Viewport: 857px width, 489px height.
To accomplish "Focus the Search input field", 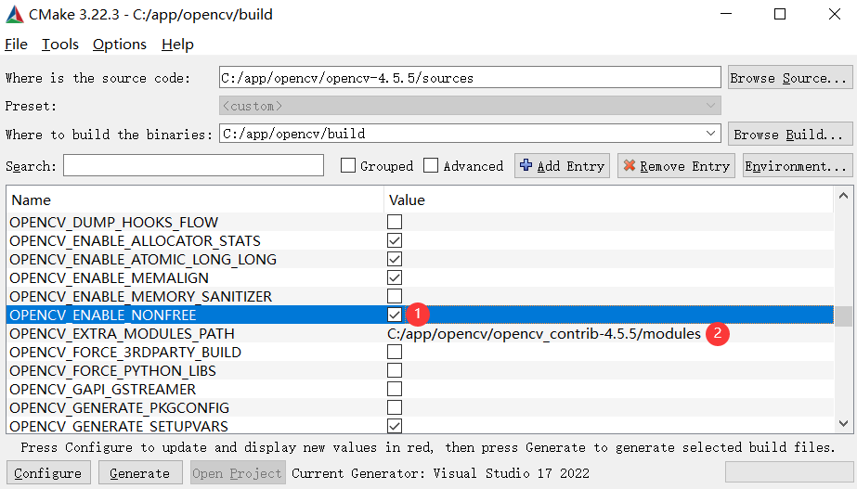I will point(193,165).
